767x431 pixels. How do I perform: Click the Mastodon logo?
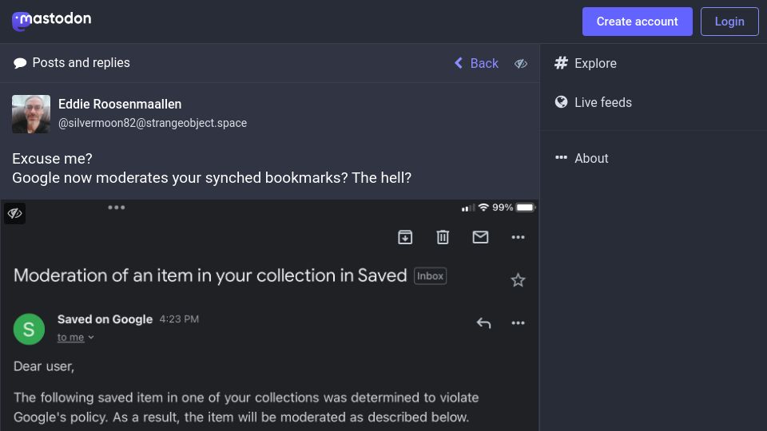[51, 21]
